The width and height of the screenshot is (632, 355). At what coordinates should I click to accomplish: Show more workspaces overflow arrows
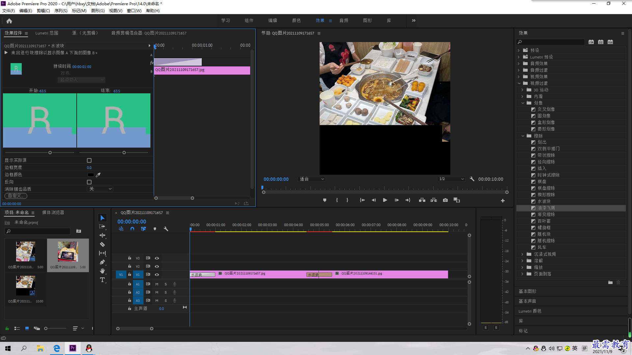pos(413,20)
